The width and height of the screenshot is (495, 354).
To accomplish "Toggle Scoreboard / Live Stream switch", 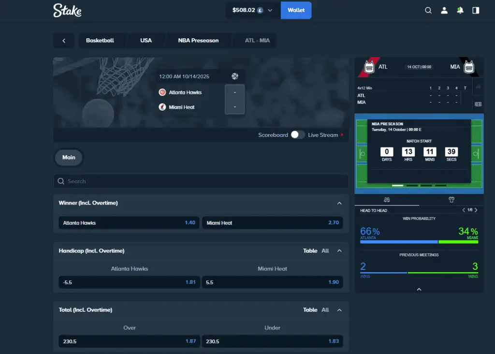I will (x=297, y=135).
